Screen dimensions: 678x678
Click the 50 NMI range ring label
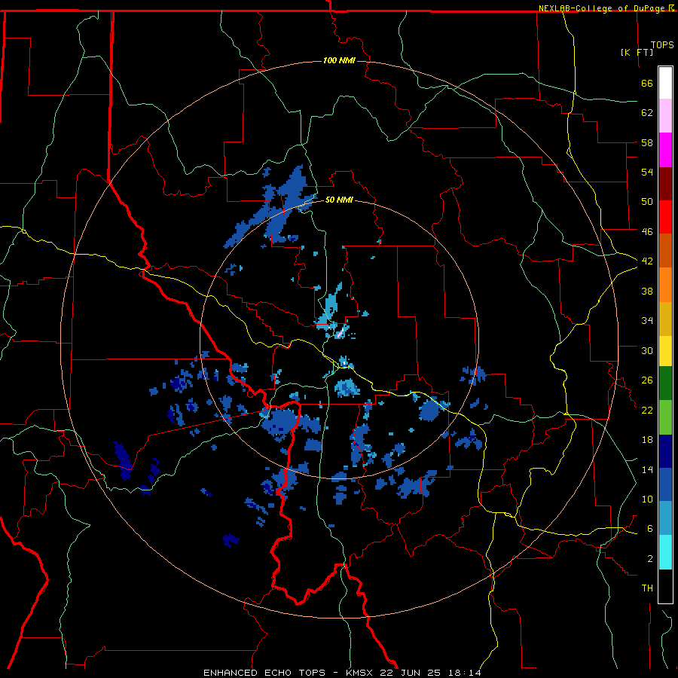[339, 200]
